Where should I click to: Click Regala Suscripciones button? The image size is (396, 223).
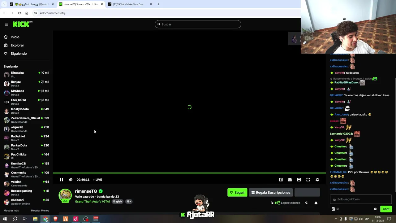[271, 192]
